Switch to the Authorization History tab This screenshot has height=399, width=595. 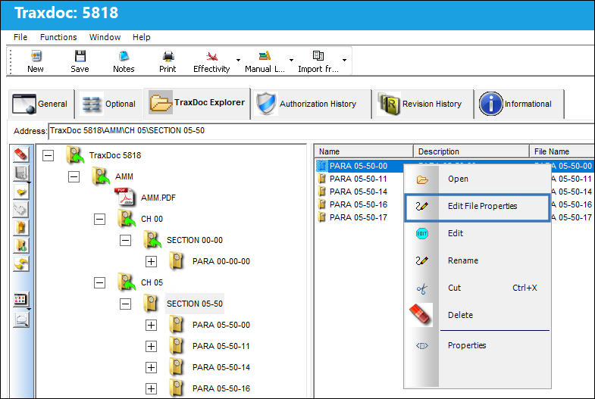[312, 104]
